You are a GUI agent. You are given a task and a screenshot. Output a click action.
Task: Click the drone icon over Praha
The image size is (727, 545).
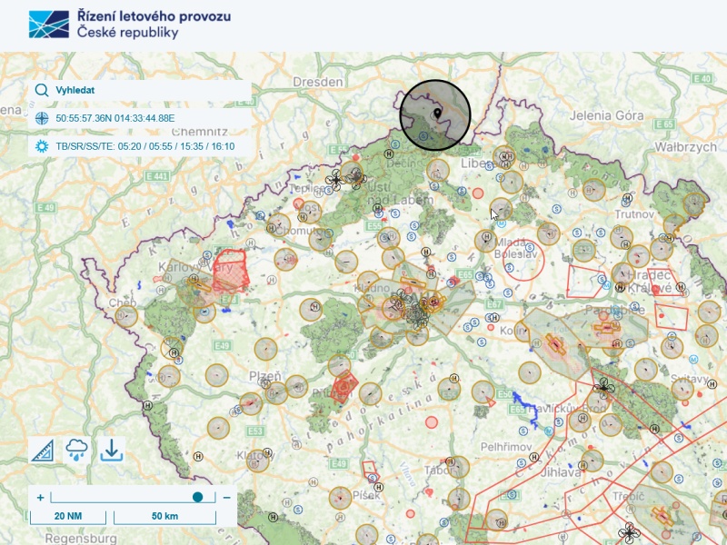[x=418, y=314]
